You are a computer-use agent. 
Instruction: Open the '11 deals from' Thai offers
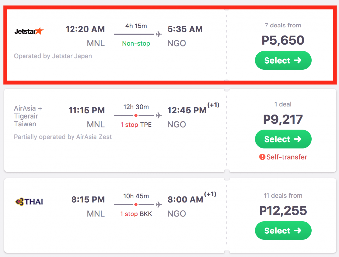coord(283,195)
